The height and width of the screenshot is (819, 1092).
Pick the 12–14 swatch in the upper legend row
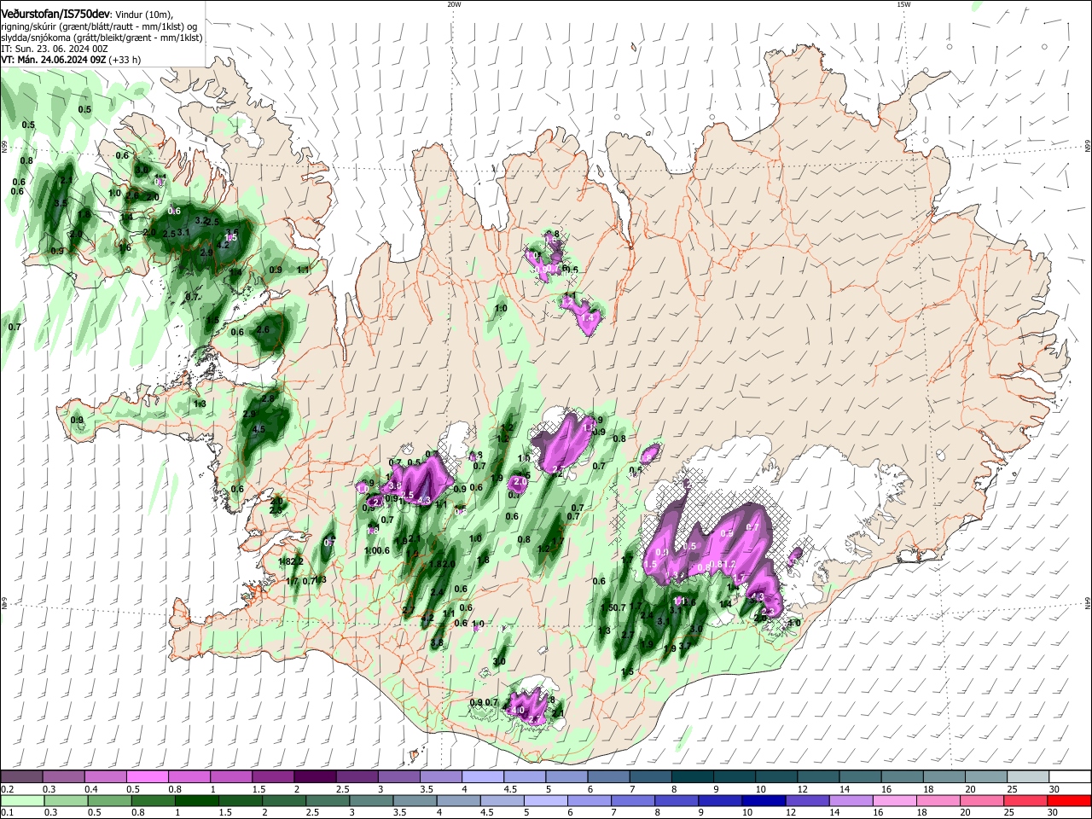[x=816, y=776]
